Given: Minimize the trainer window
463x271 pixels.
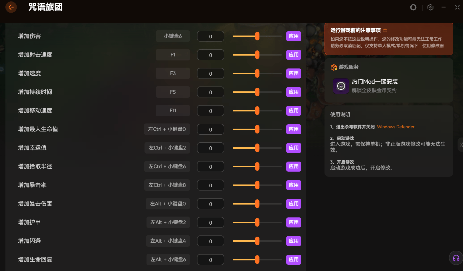Looking at the screenshot, I should [444, 7].
